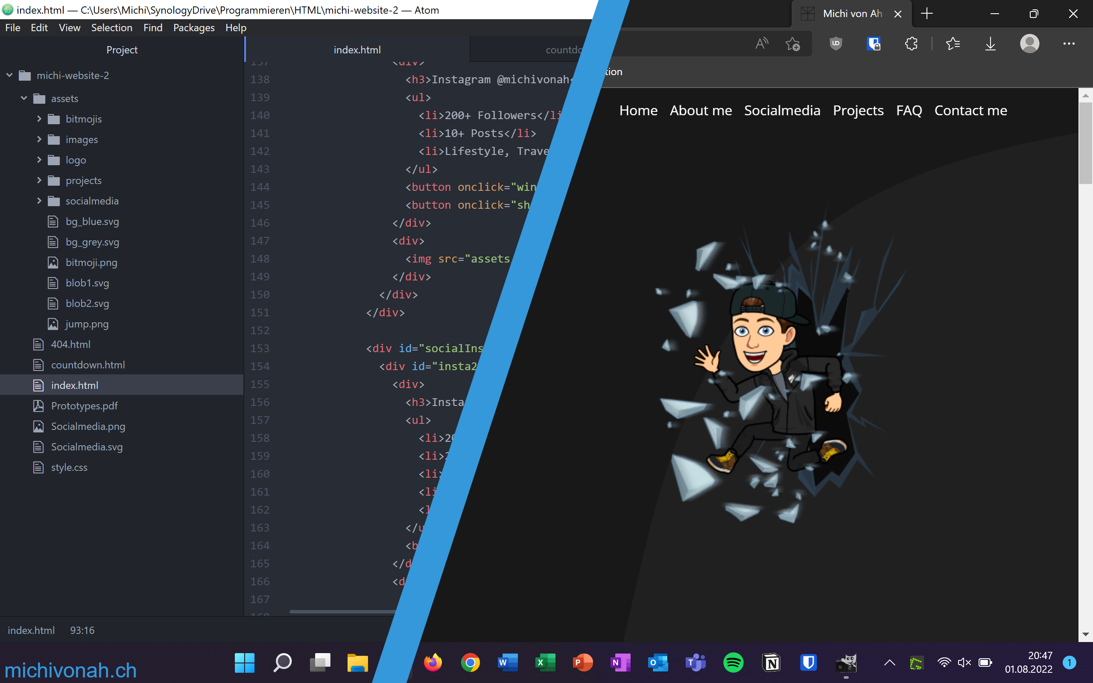Click the Bitwarden extension icon in toolbar
This screenshot has width=1093, height=683.
click(874, 44)
